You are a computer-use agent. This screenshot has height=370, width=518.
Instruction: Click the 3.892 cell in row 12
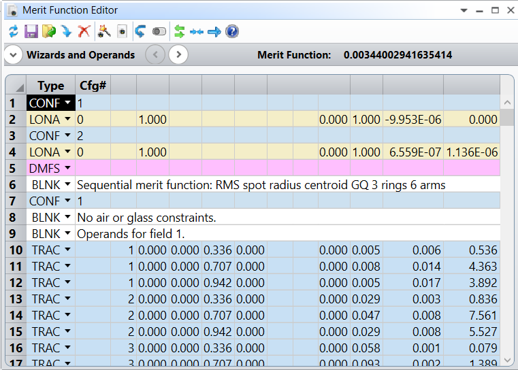tap(472, 283)
